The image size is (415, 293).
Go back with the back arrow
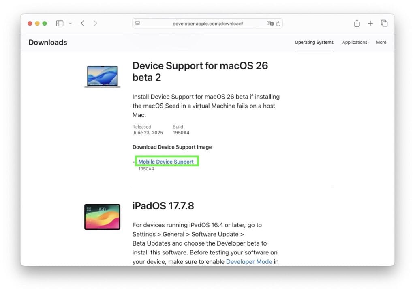click(x=83, y=23)
